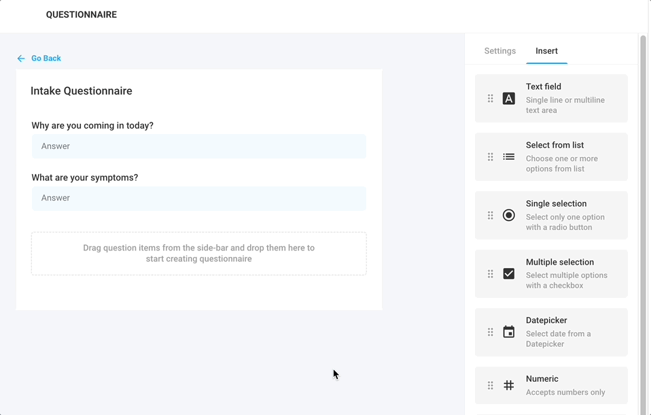Click the drag handle beside Numeric

(x=491, y=386)
